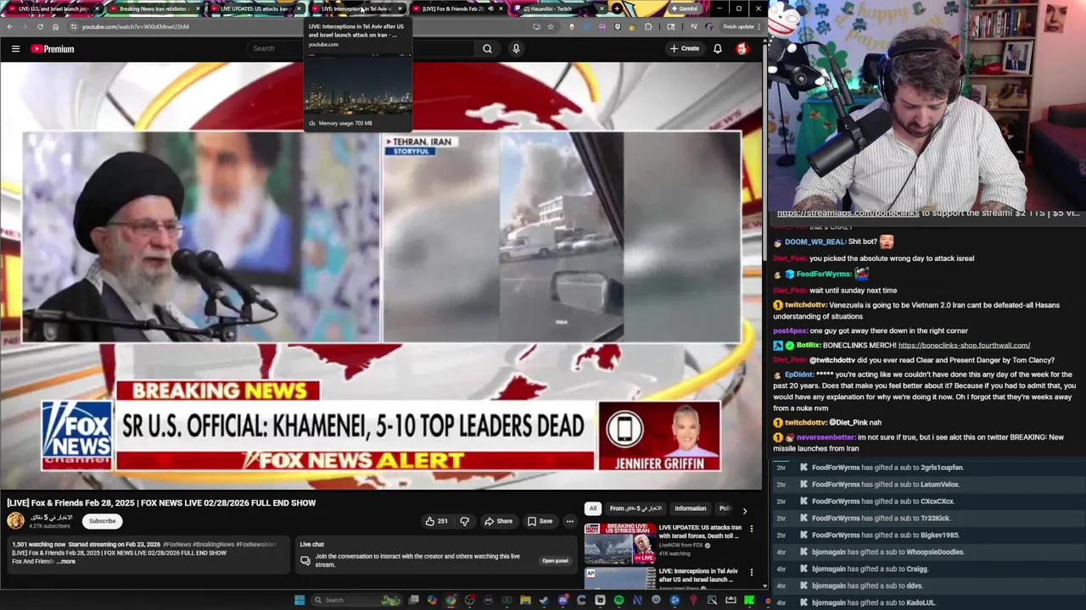Open File Explorer from the taskbar
1086x610 pixels.
(526, 600)
